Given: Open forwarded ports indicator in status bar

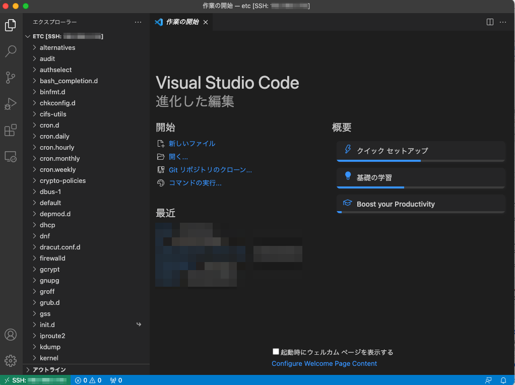Looking at the screenshot, I should [x=116, y=380].
